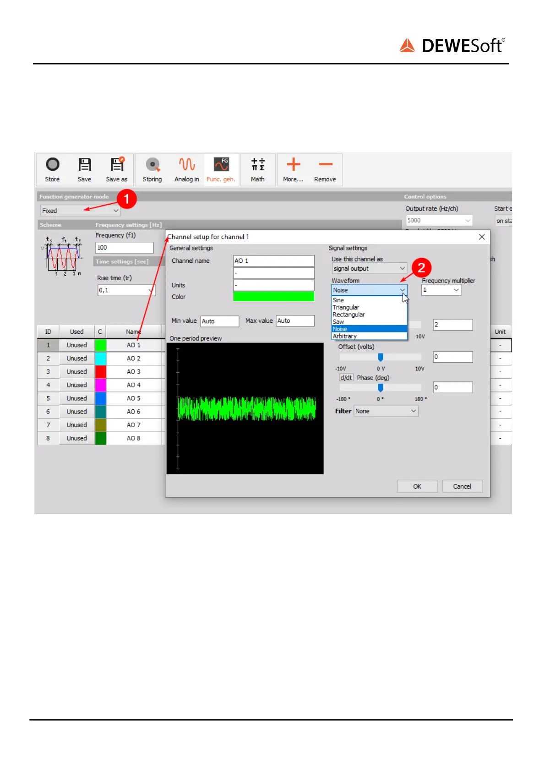
Task: Choose Sine from waveform list
Action: pos(369,300)
